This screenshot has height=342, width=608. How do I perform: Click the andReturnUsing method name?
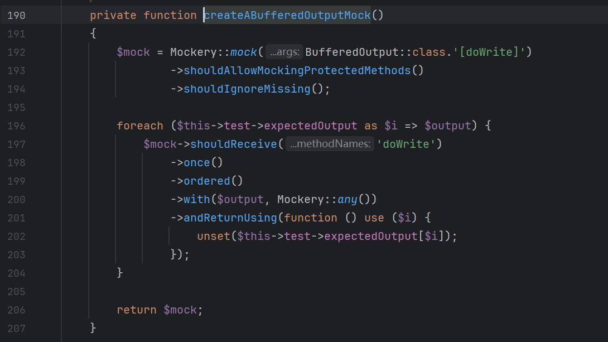click(230, 218)
